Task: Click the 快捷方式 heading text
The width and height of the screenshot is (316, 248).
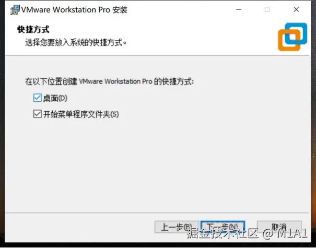Action: click(33, 29)
